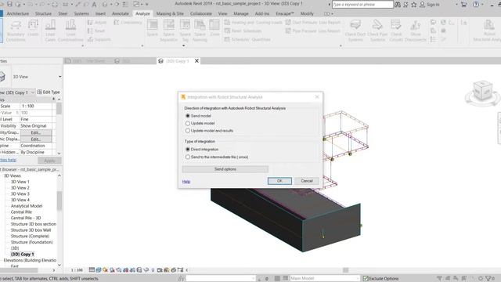501x282 pixels.
Task: Switch to the Systems ribbon tab
Action: [x=81, y=14]
